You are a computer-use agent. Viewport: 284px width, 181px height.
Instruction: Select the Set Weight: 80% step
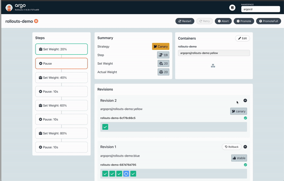(61, 133)
